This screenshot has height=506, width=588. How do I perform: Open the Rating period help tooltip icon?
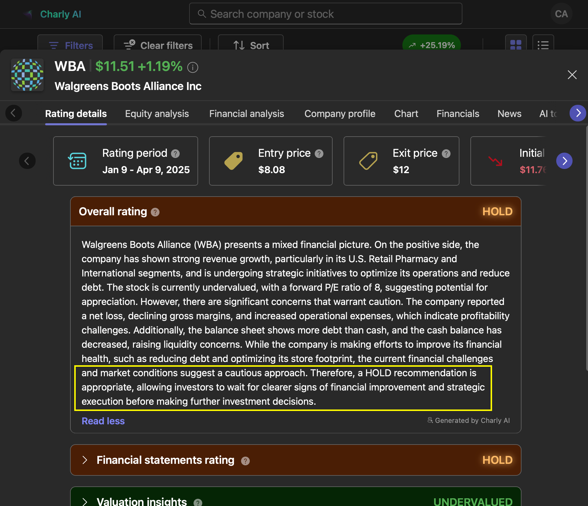(176, 154)
